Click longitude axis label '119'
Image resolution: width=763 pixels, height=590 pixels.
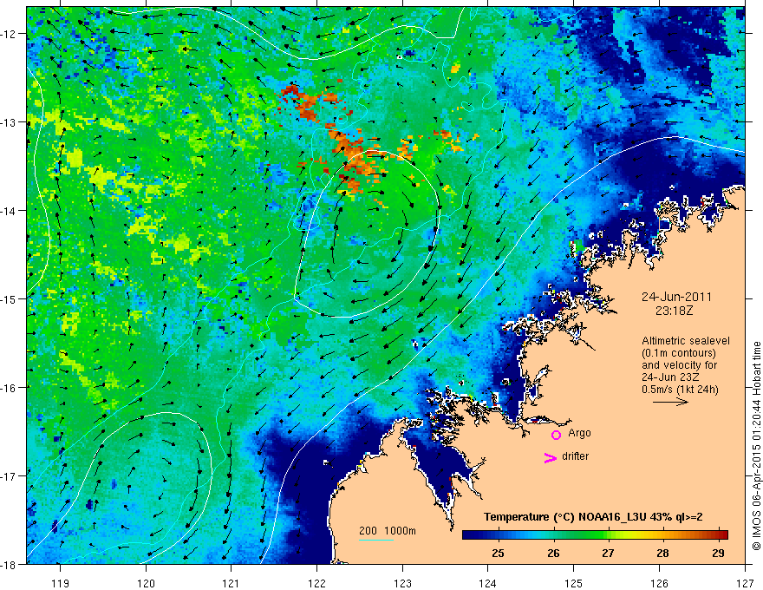[61, 583]
